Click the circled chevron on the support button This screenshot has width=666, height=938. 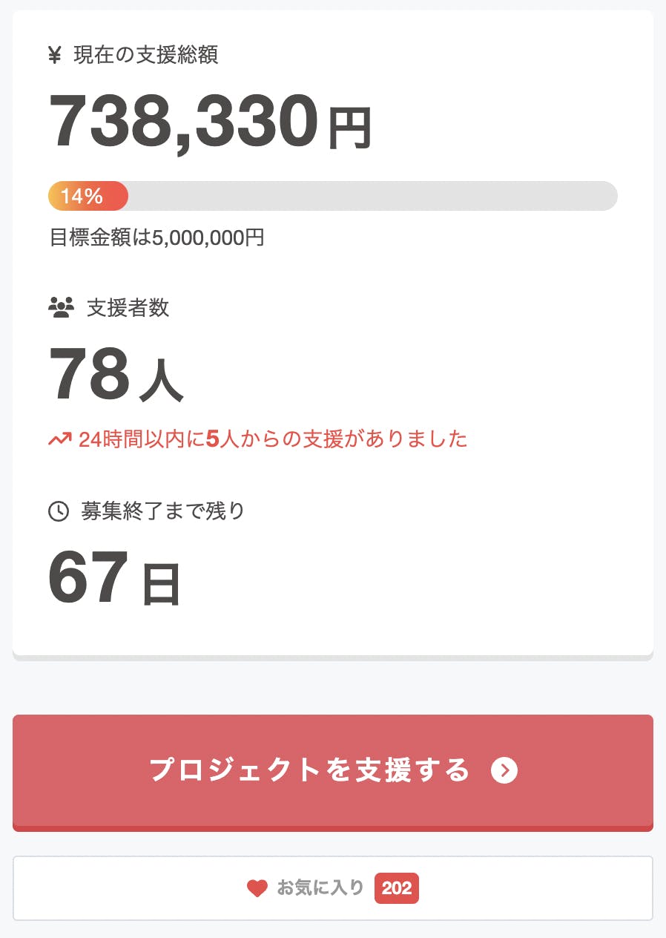(x=504, y=770)
